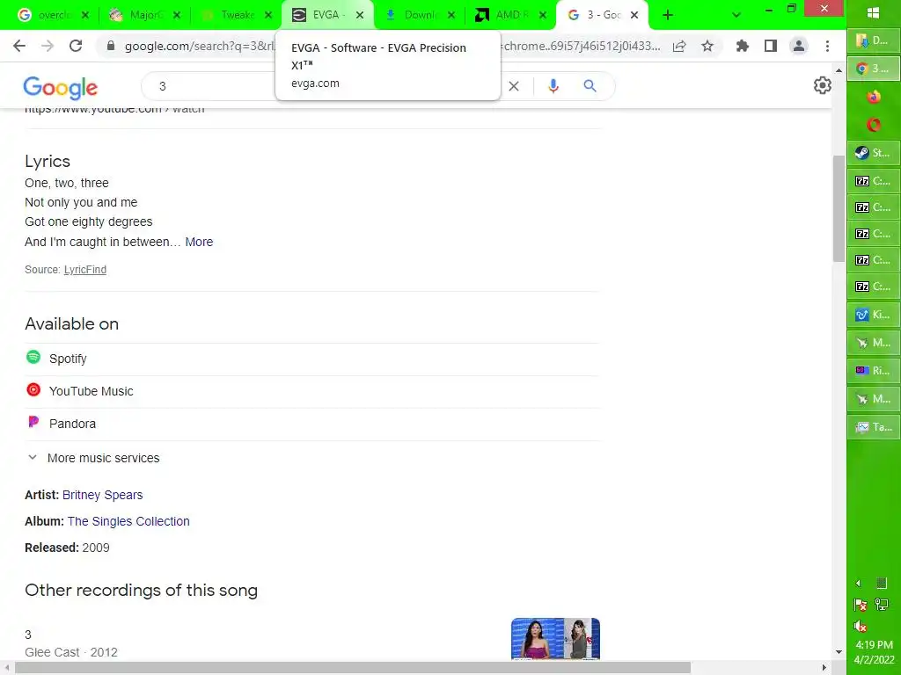Screen dimensions: 901x675
Task: Show hidden system tray icons arrow
Action: tap(858, 584)
